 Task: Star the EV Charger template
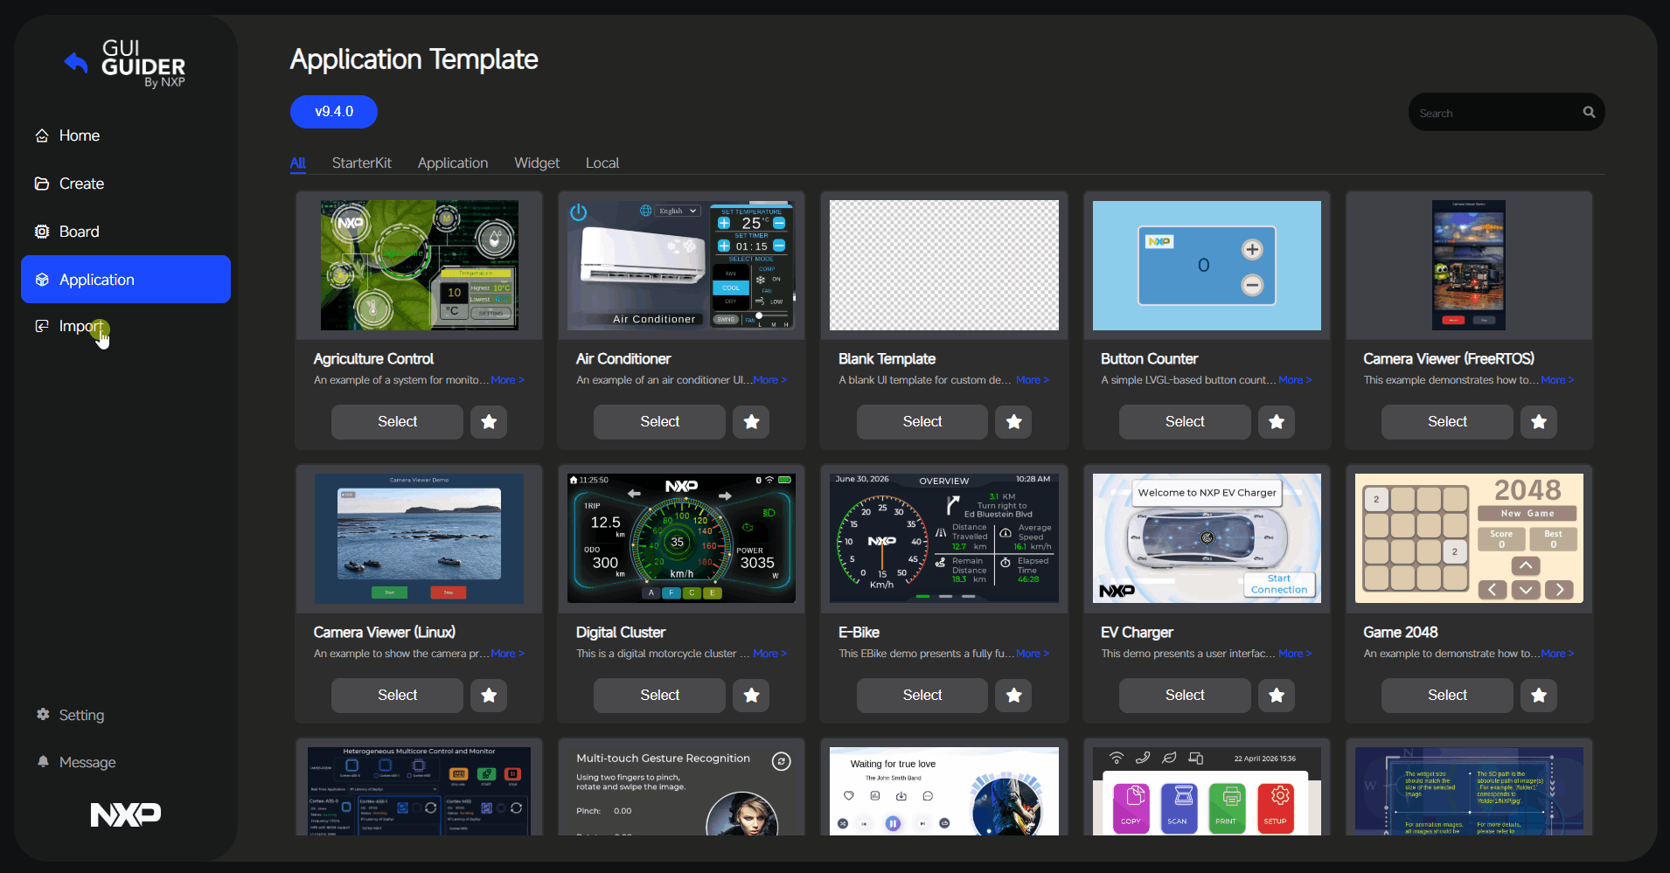(x=1277, y=696)
